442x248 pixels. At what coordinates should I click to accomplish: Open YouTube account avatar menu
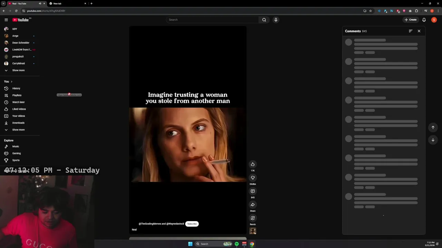point(434,20)
